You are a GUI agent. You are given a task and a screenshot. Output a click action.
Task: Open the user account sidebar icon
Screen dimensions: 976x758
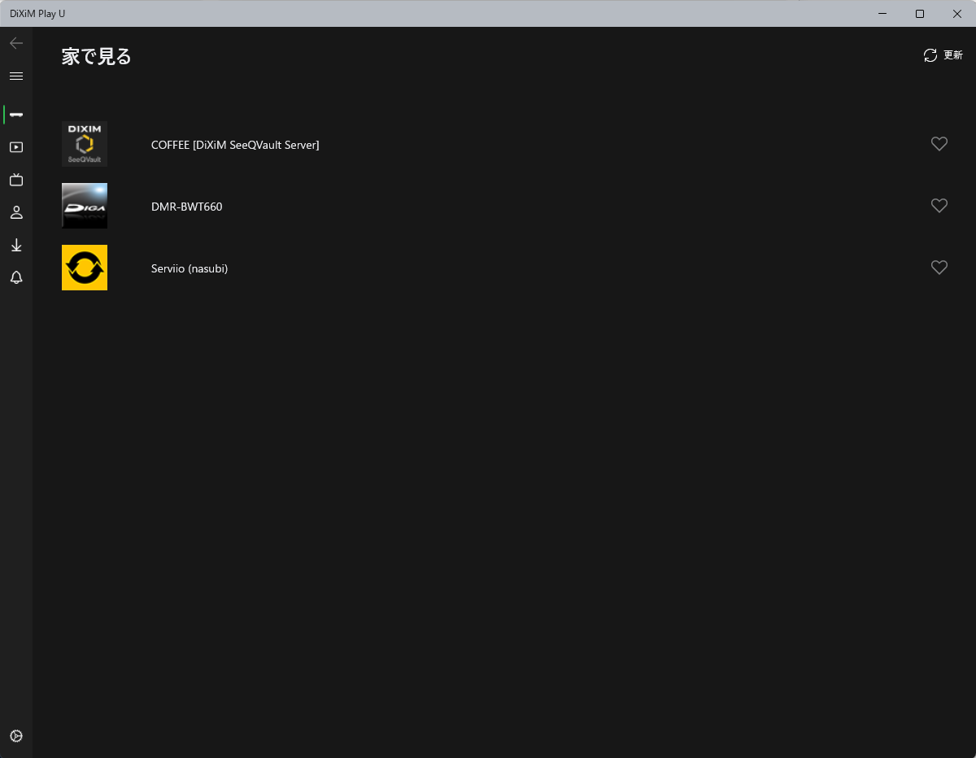point(16,212)
